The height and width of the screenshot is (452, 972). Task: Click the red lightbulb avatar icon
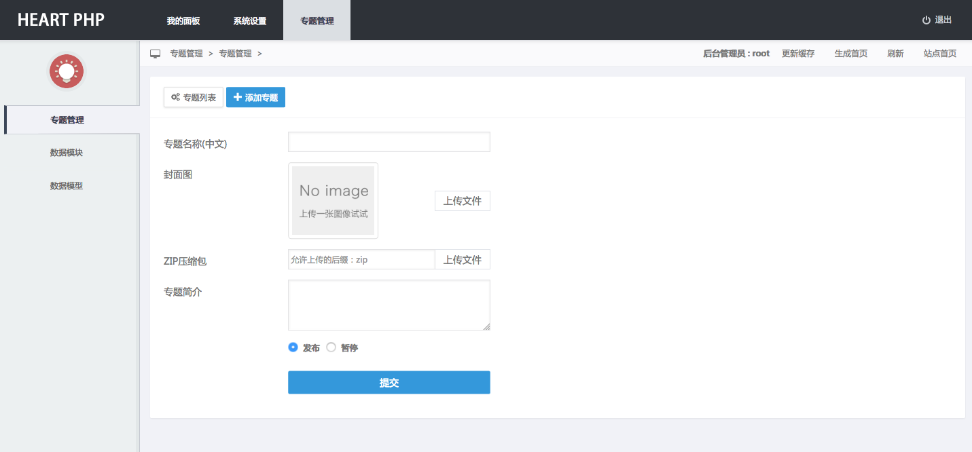click(66, 71)
